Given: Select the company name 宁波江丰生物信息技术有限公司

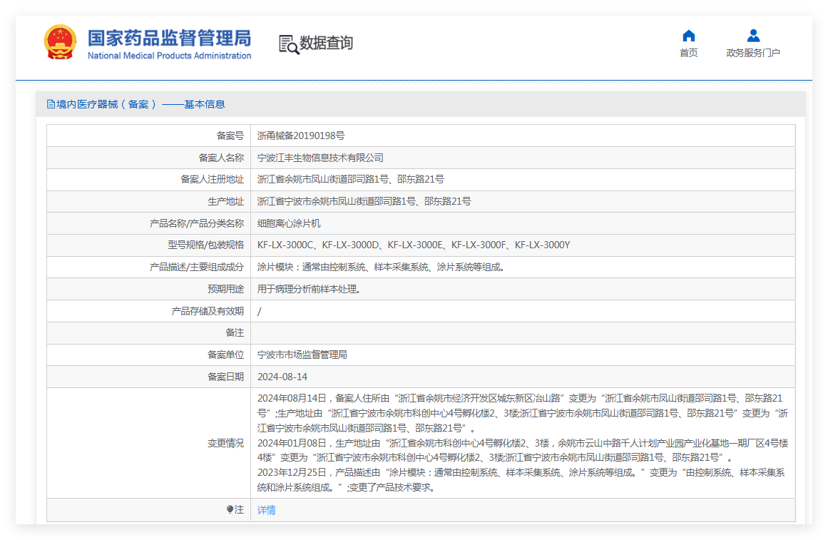Looking at the screenshot, I should 320,158.
